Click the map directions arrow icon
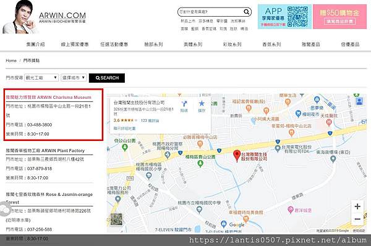The height and width of the screenshot is (246, 371). click(184, 104)
